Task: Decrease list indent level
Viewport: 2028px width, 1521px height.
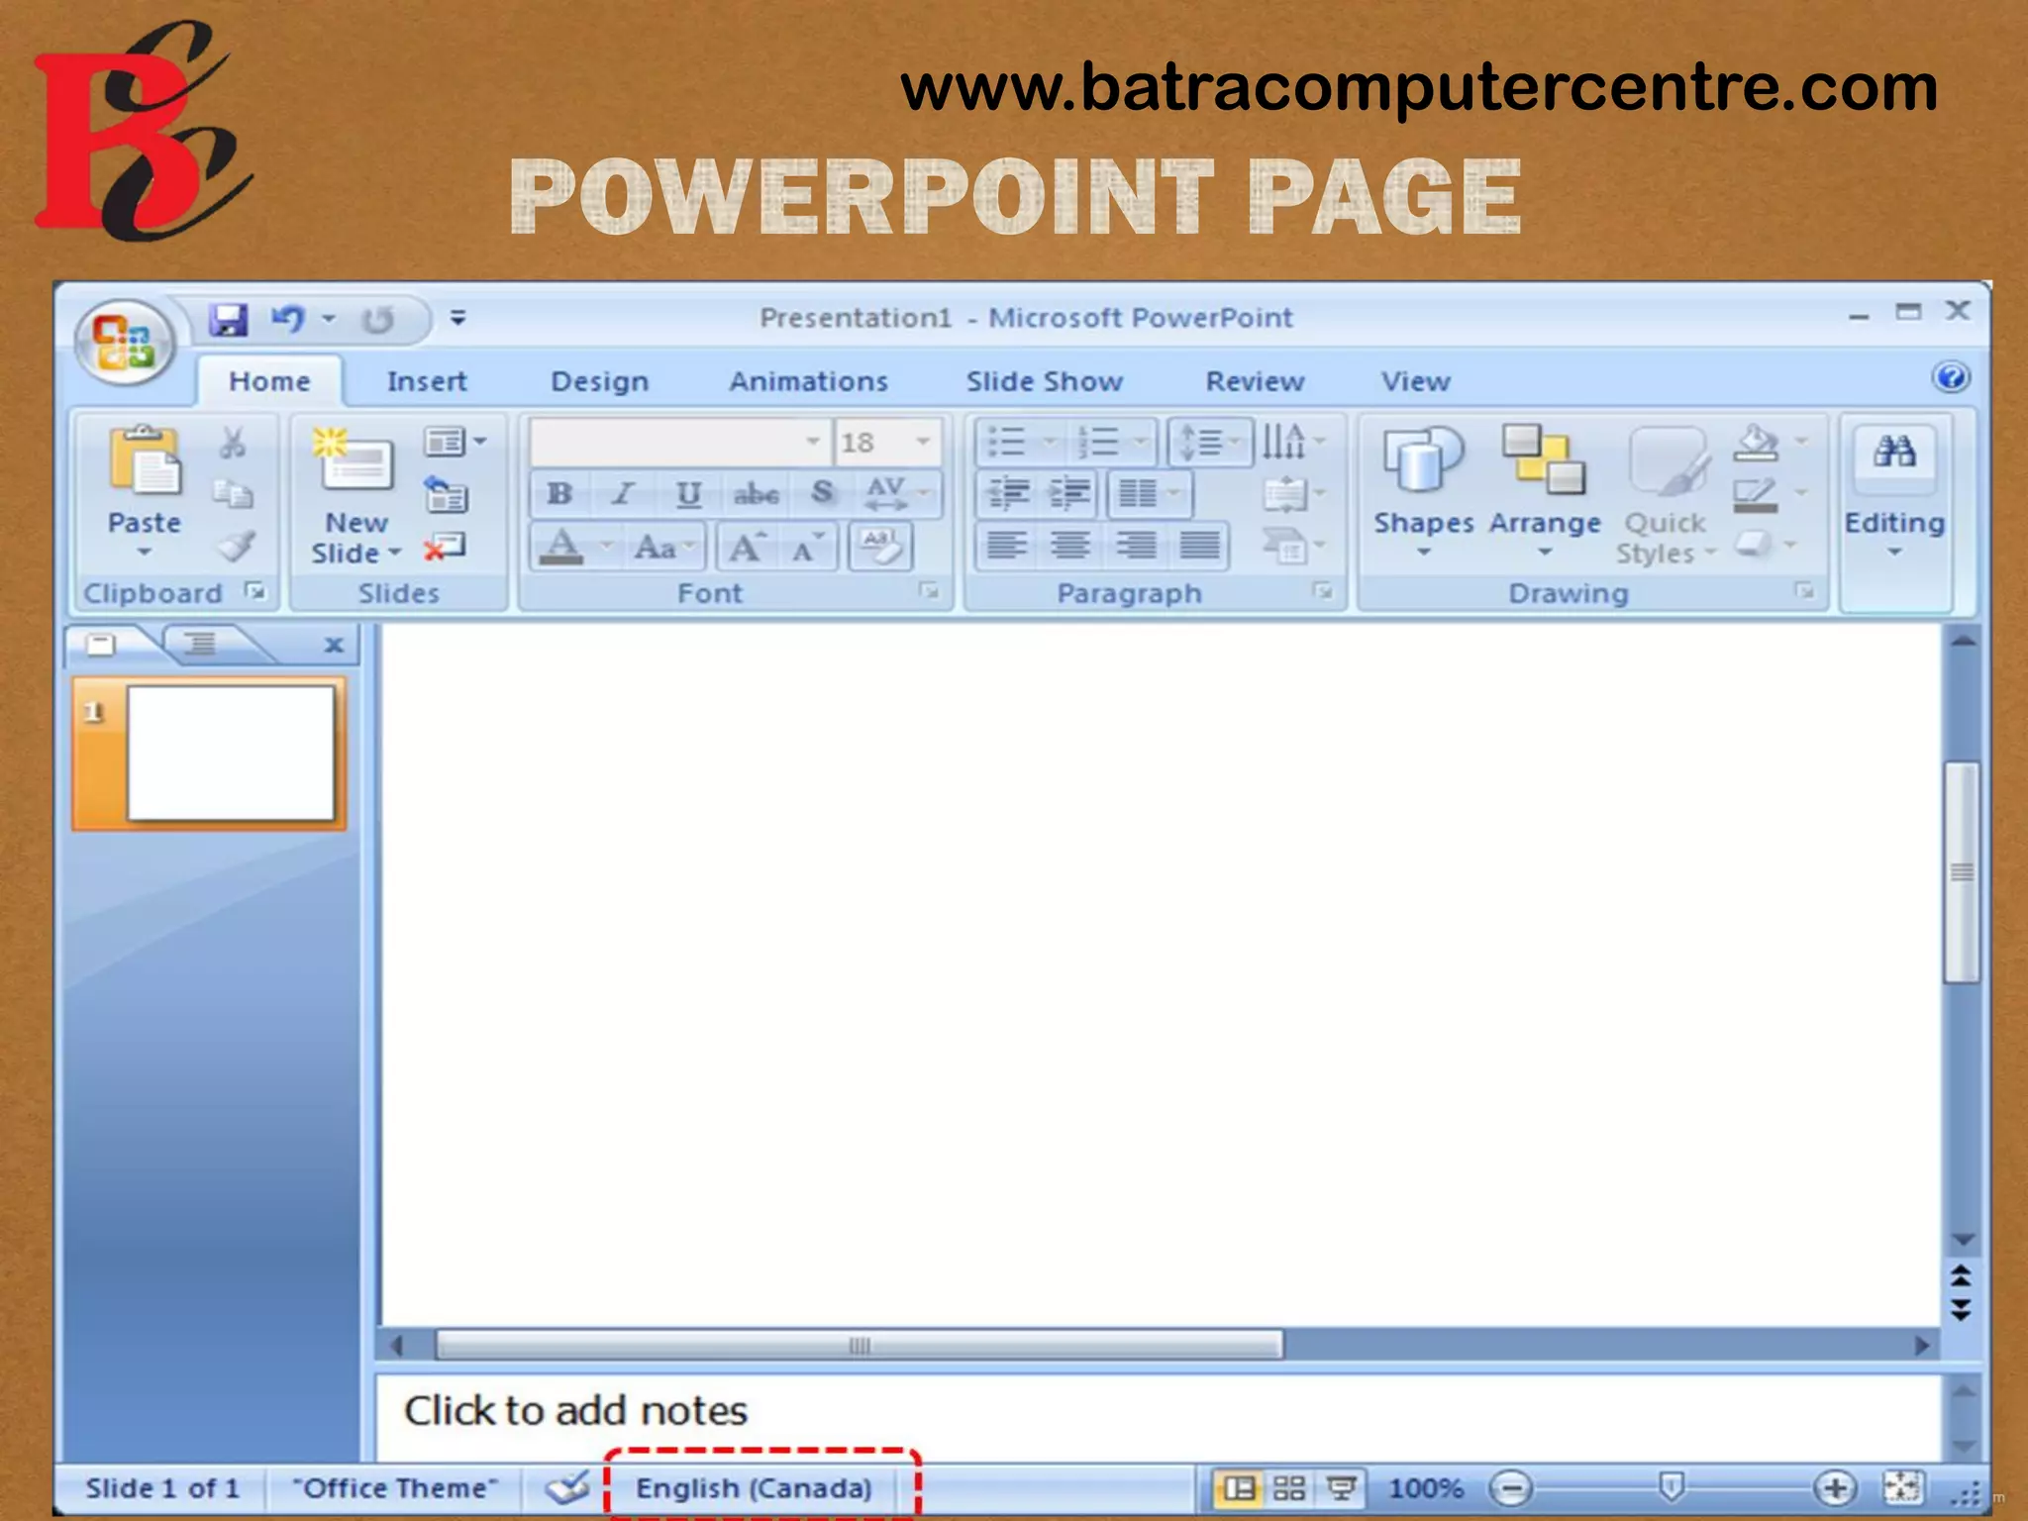Action: 1008,493
